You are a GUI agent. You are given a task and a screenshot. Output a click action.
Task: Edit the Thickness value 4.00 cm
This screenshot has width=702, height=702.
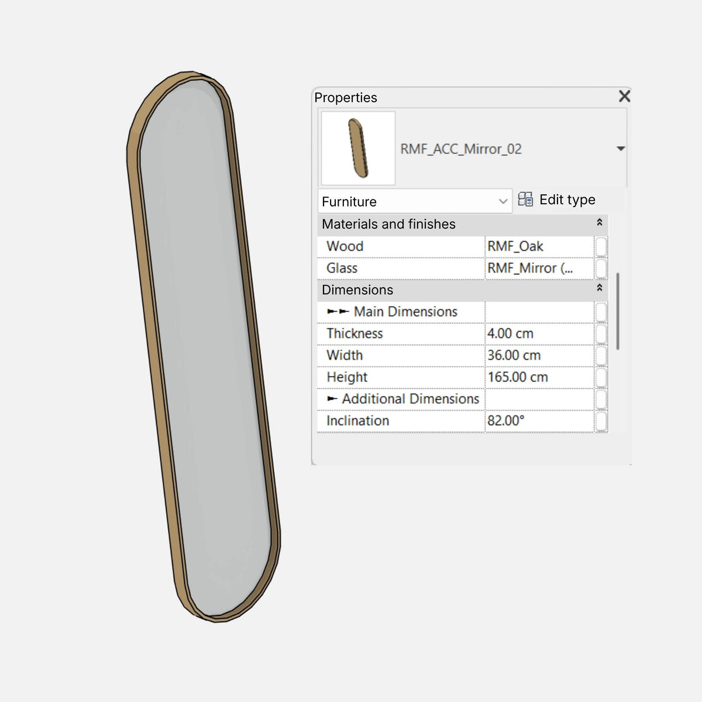coord(539,334)
